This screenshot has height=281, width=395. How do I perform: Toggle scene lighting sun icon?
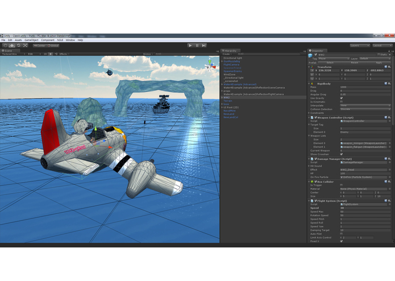[x=51, y=54]
